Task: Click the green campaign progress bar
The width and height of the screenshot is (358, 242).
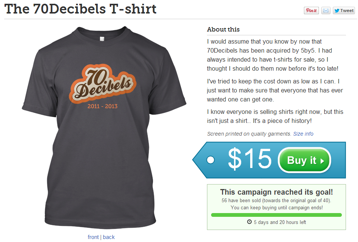Action: coord(276,215)
